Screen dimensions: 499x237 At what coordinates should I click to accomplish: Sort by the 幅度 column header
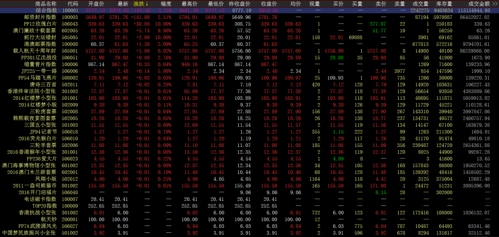[166, 4]
